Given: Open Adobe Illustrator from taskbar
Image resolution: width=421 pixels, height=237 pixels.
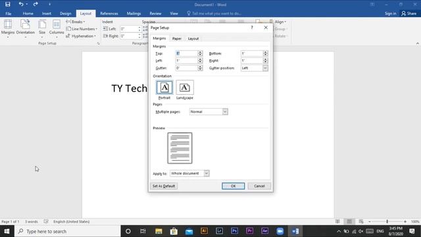Looking at the screenshot, I should pyautogui.click(x=204, y=231).
